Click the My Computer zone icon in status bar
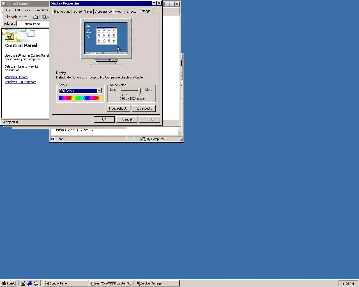This screenshot has width=359, height=287. [143, 139]
